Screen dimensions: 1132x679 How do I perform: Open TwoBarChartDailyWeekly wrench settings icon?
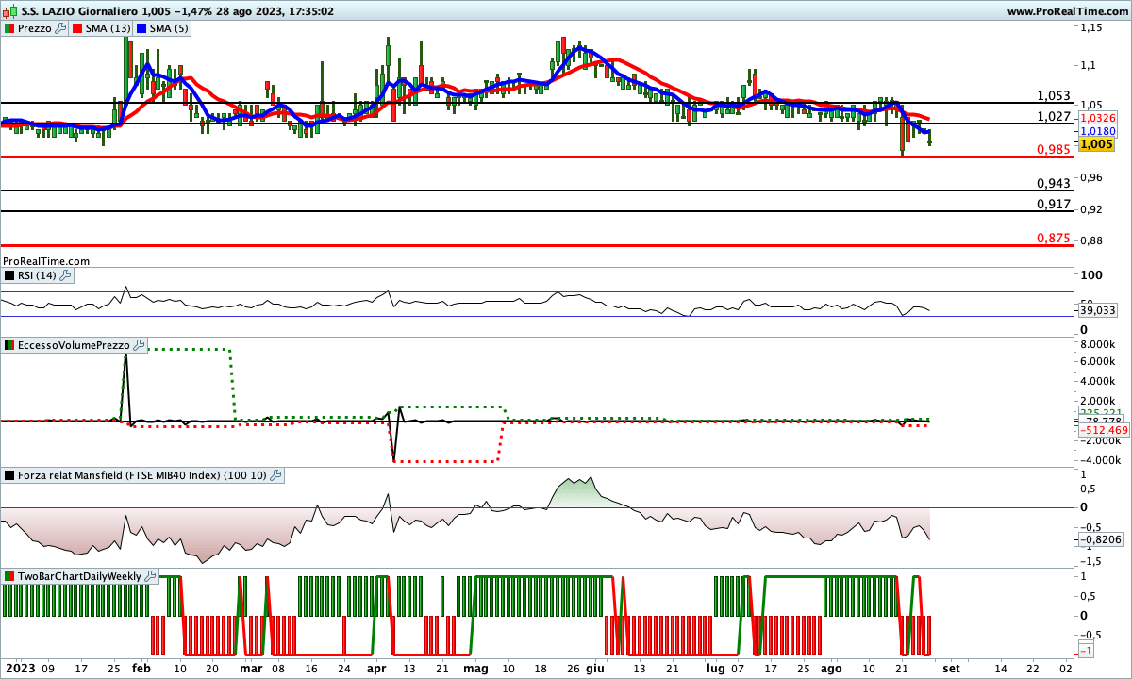(150, 576)
